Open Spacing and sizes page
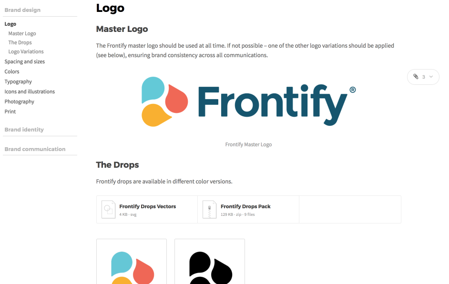 point(24,61)
